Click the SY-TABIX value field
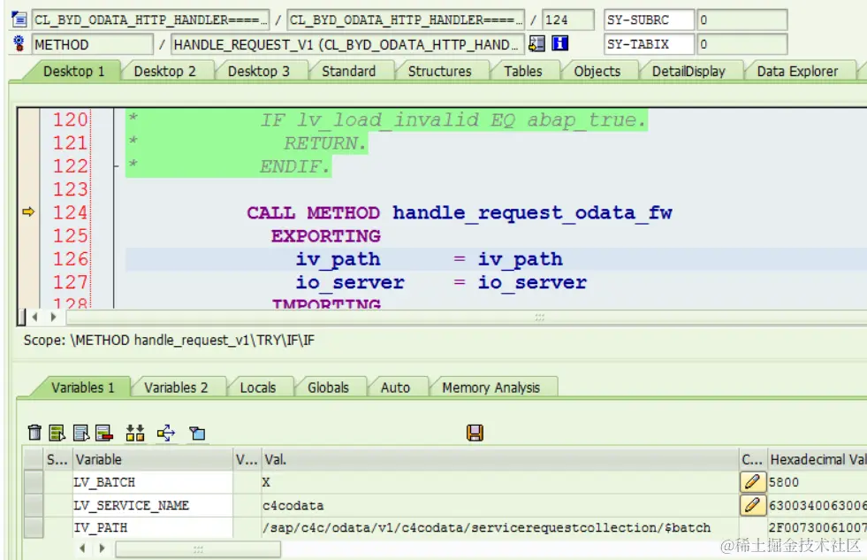The height and width of the screenshot is (560, 867). point(742,44)
